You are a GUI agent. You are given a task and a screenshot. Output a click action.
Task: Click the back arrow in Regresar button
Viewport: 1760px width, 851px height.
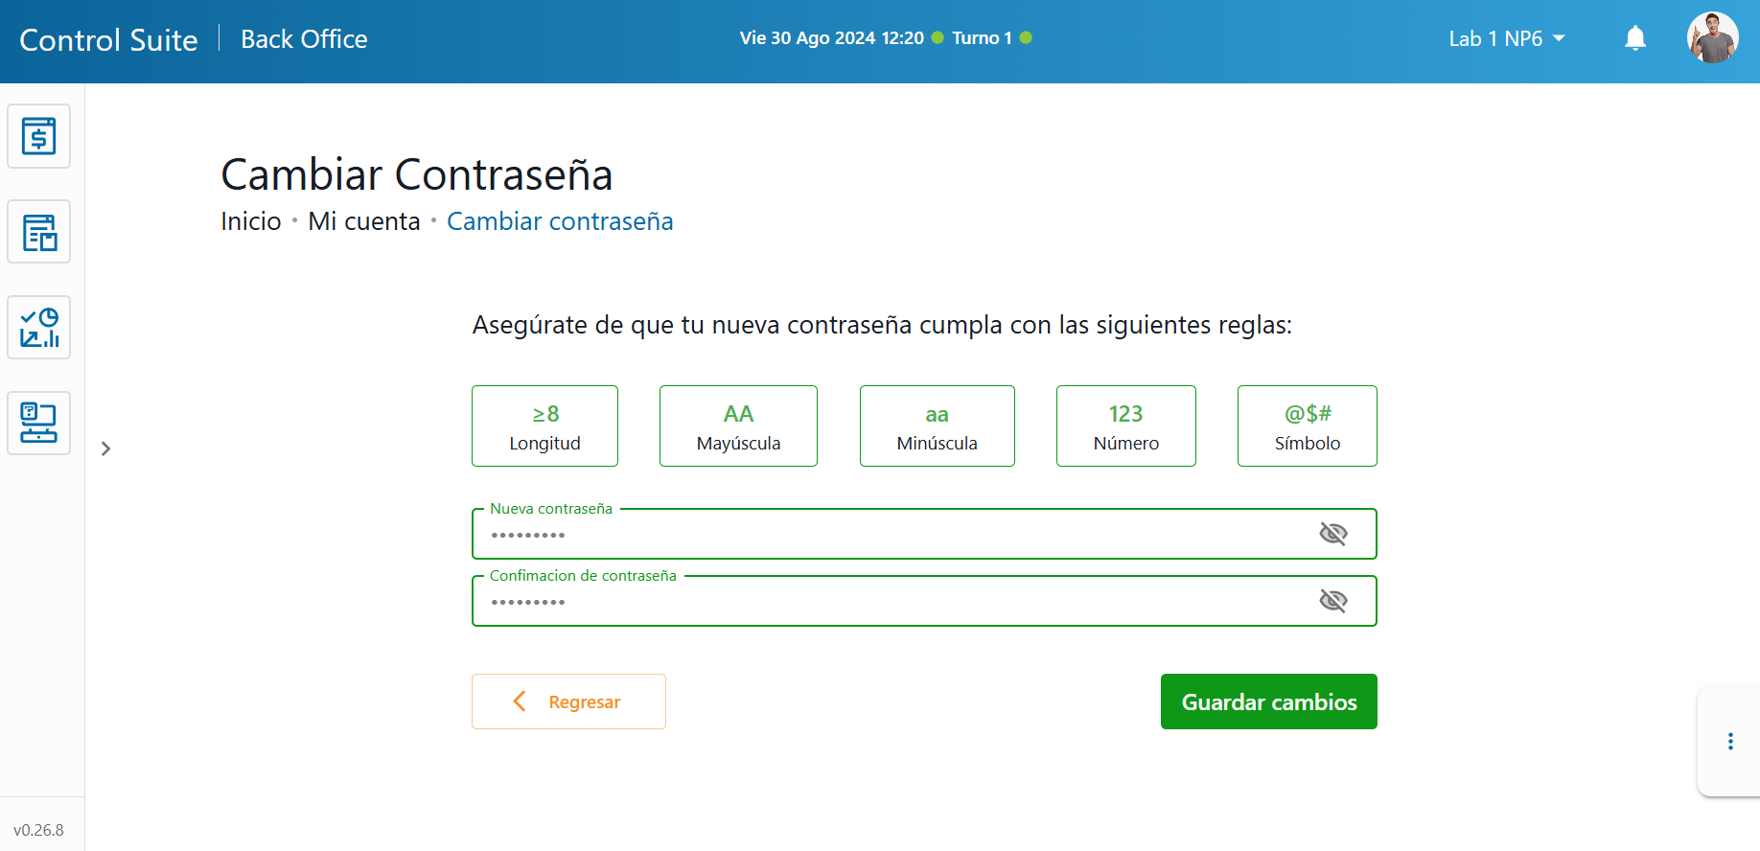point(520,701)
